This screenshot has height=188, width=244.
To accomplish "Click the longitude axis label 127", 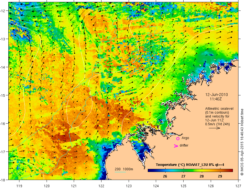I will click(x=238, y=186).
